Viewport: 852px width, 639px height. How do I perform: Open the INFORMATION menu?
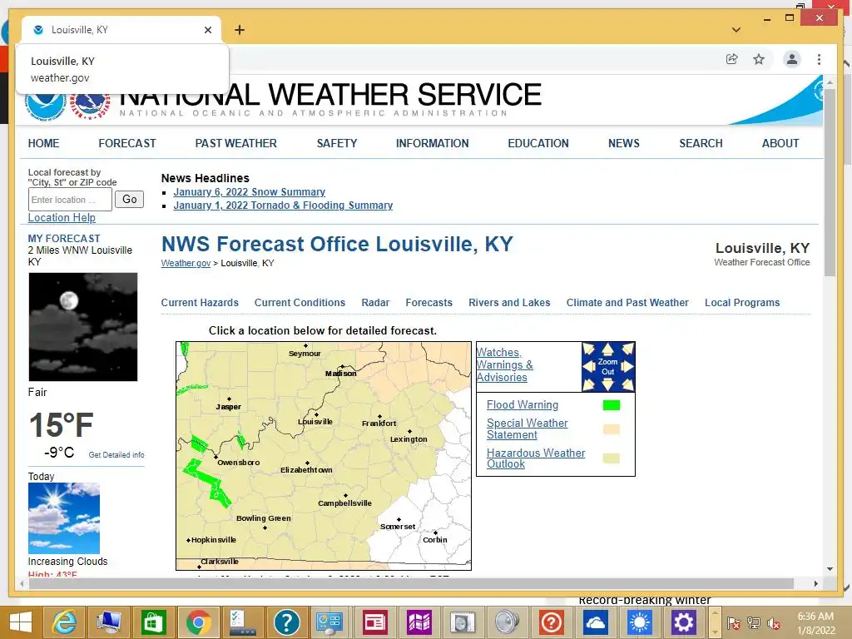click(x=432, y=143)
